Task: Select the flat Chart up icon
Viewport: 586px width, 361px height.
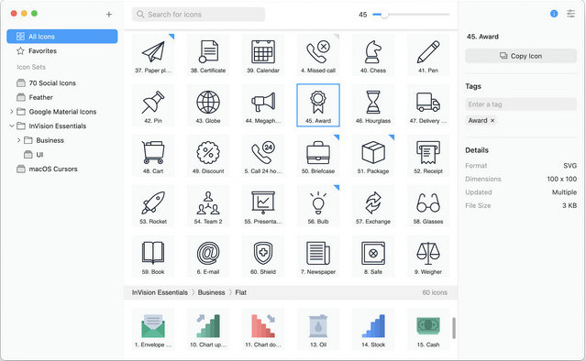Action: click(x=208, y=329)
